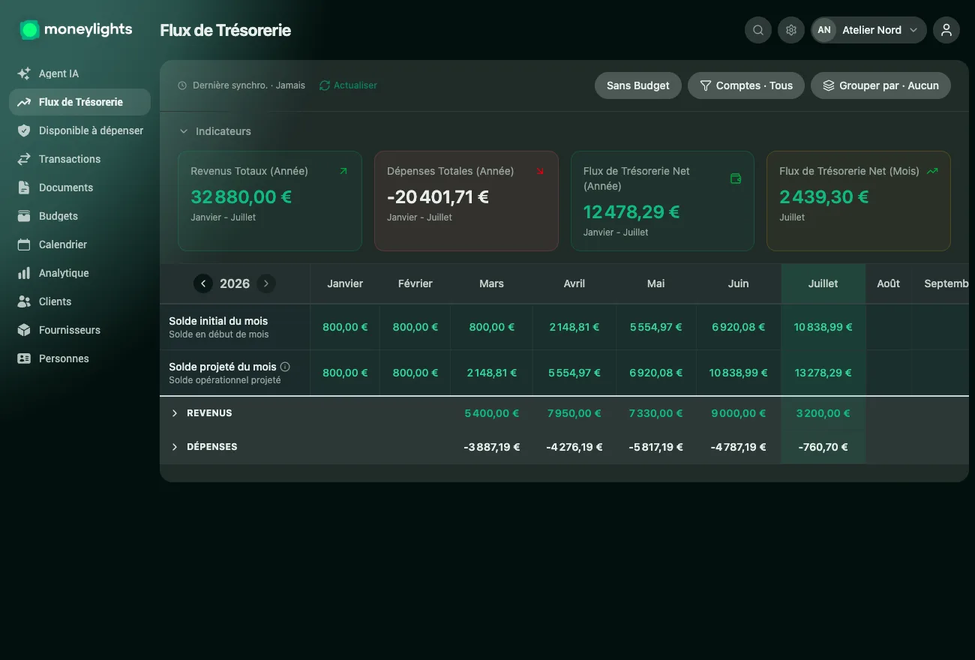975x660 pixels.
Task: Open settings gear in header
Action: pyautogui.click(x=791, y=30)
